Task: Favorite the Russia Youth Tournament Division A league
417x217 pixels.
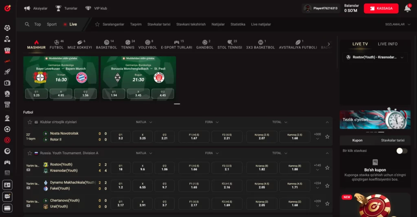Action: [30, 153]
